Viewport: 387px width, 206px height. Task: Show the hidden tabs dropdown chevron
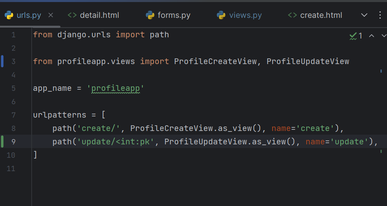pyautogui.click(x=364, y=15)
